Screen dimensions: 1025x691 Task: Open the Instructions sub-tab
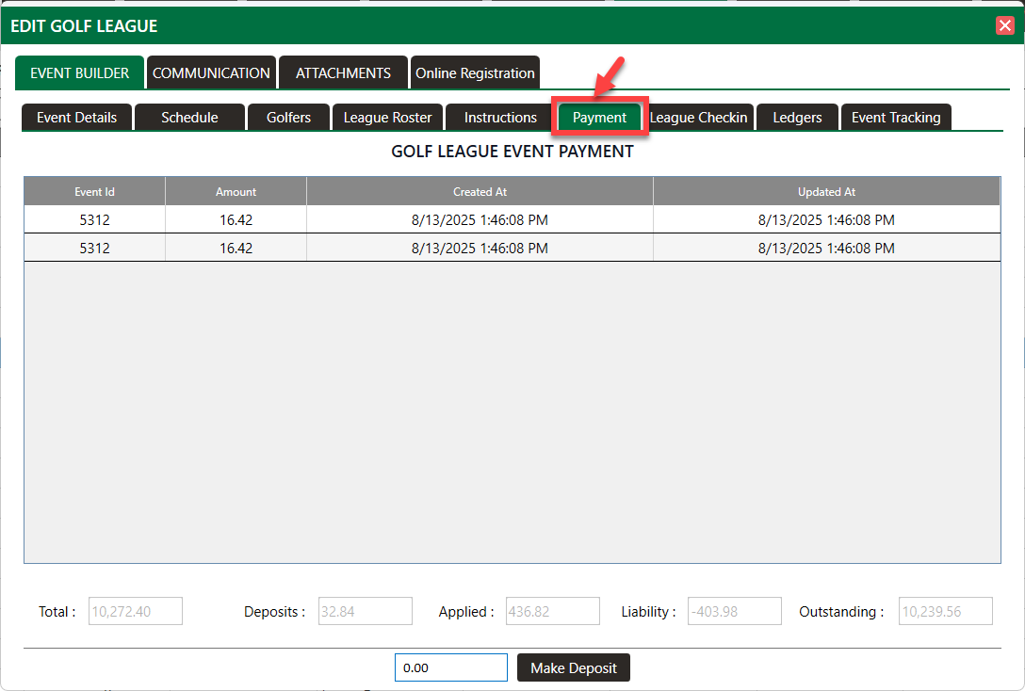500,118
